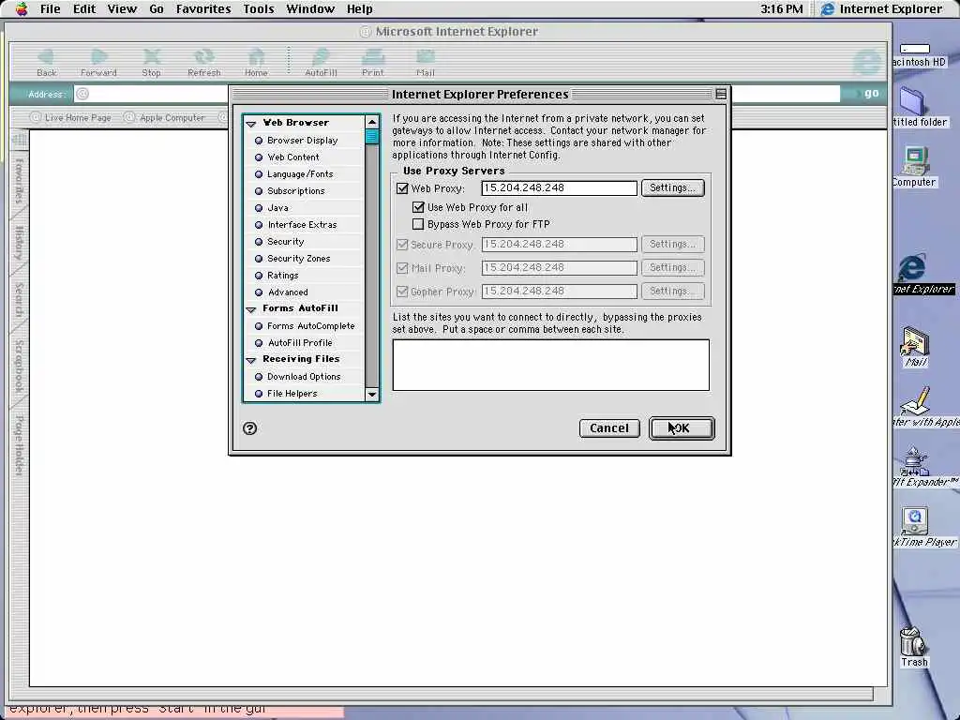Image resolution: width=960 pixels, height=720 pixels.
Task: Toggle the Secure Proxy checkbox
Action: tap(402, 245)
